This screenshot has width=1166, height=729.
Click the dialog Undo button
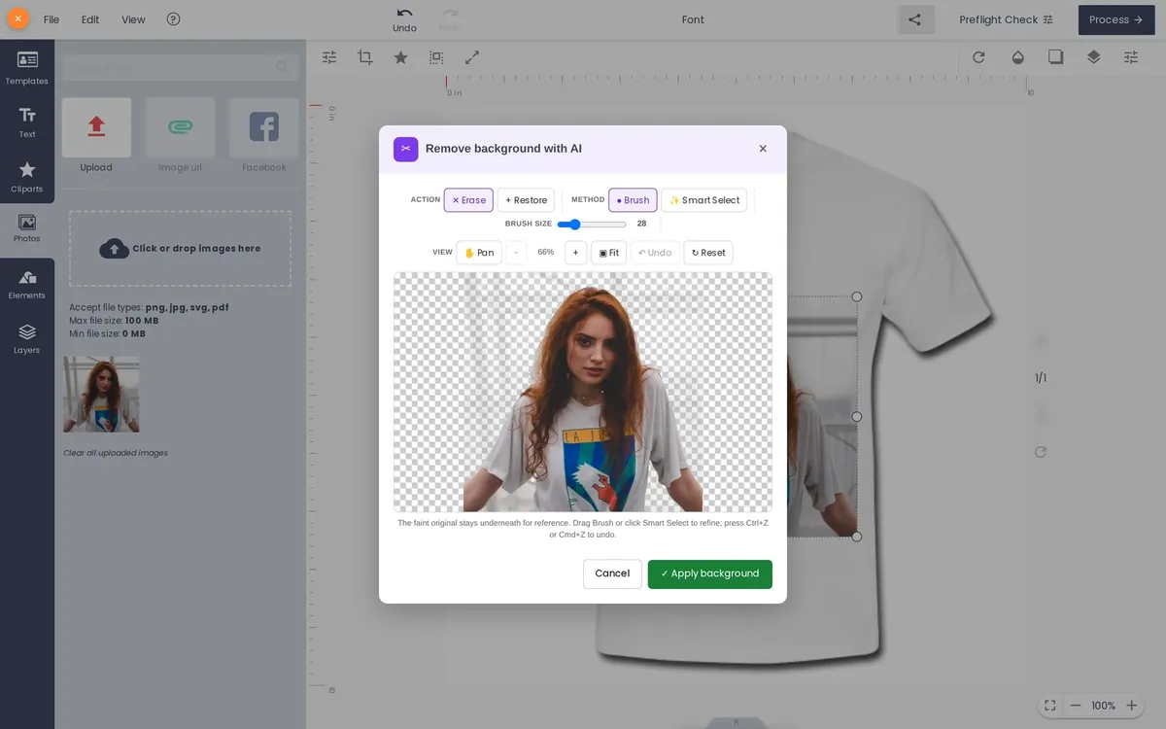click(x=655, y=253)
